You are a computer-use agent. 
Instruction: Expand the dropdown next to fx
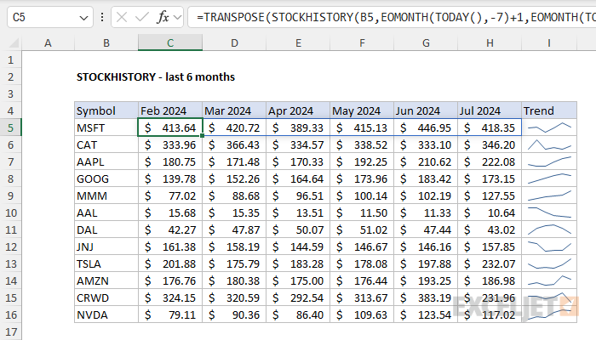click(x=177, y=17)
